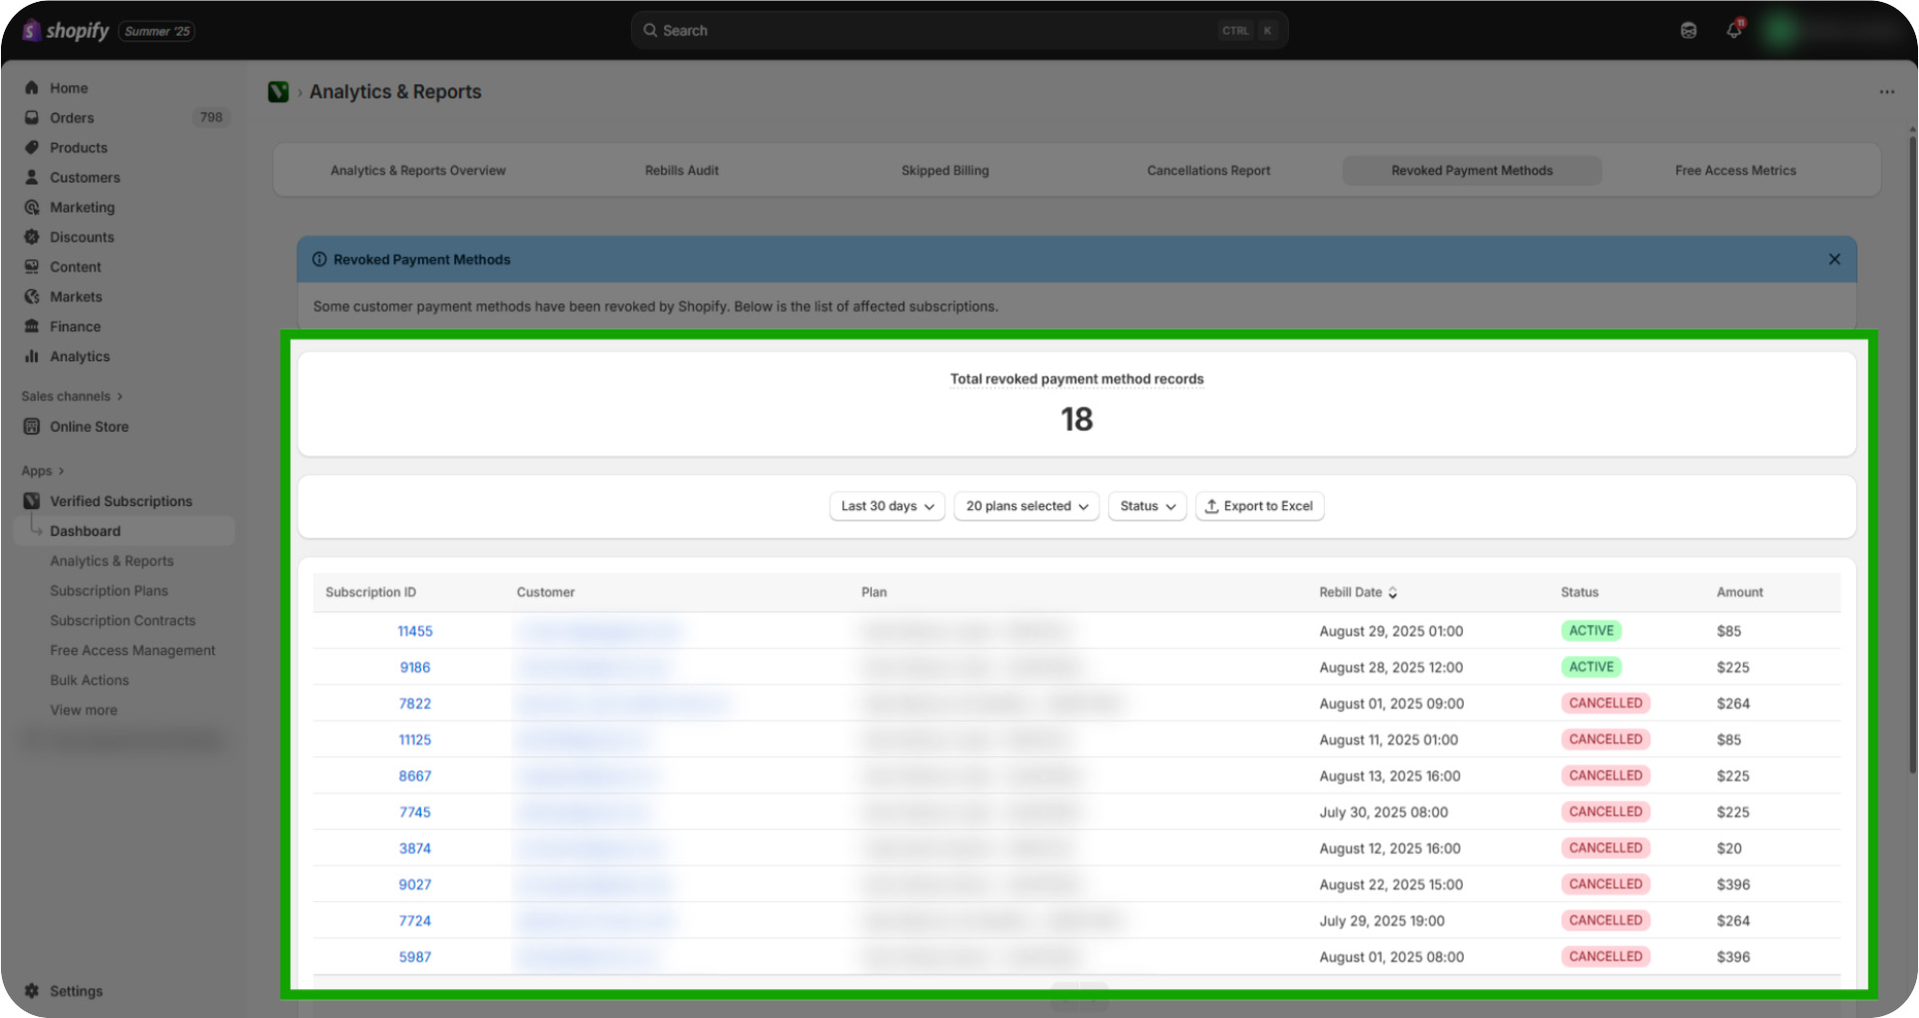1919x1018 pixels.
Task: Switch to Skipped Billing tab
Action: (x=945, y=171)
